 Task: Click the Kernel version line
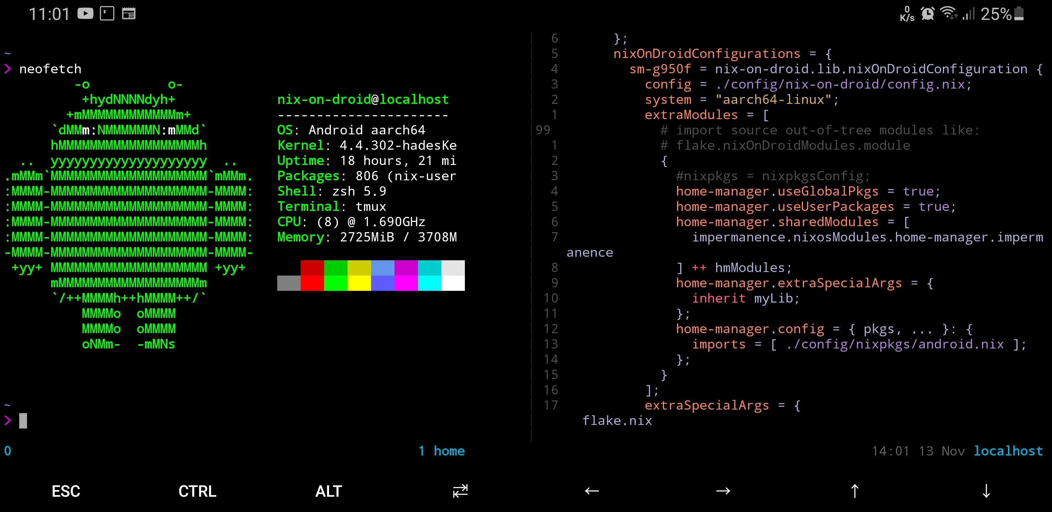(x=367, y=145)
